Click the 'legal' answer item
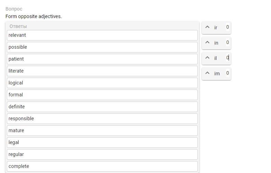Viewport: 271px width, 173px height. pos(102,142)
